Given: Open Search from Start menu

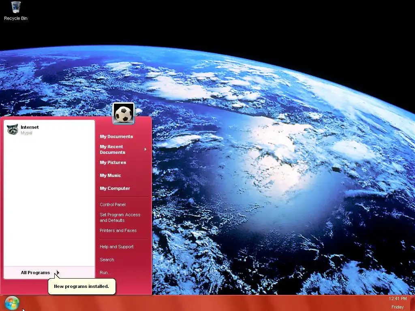Looking at the screenshot, I should (x=107, y=260).
